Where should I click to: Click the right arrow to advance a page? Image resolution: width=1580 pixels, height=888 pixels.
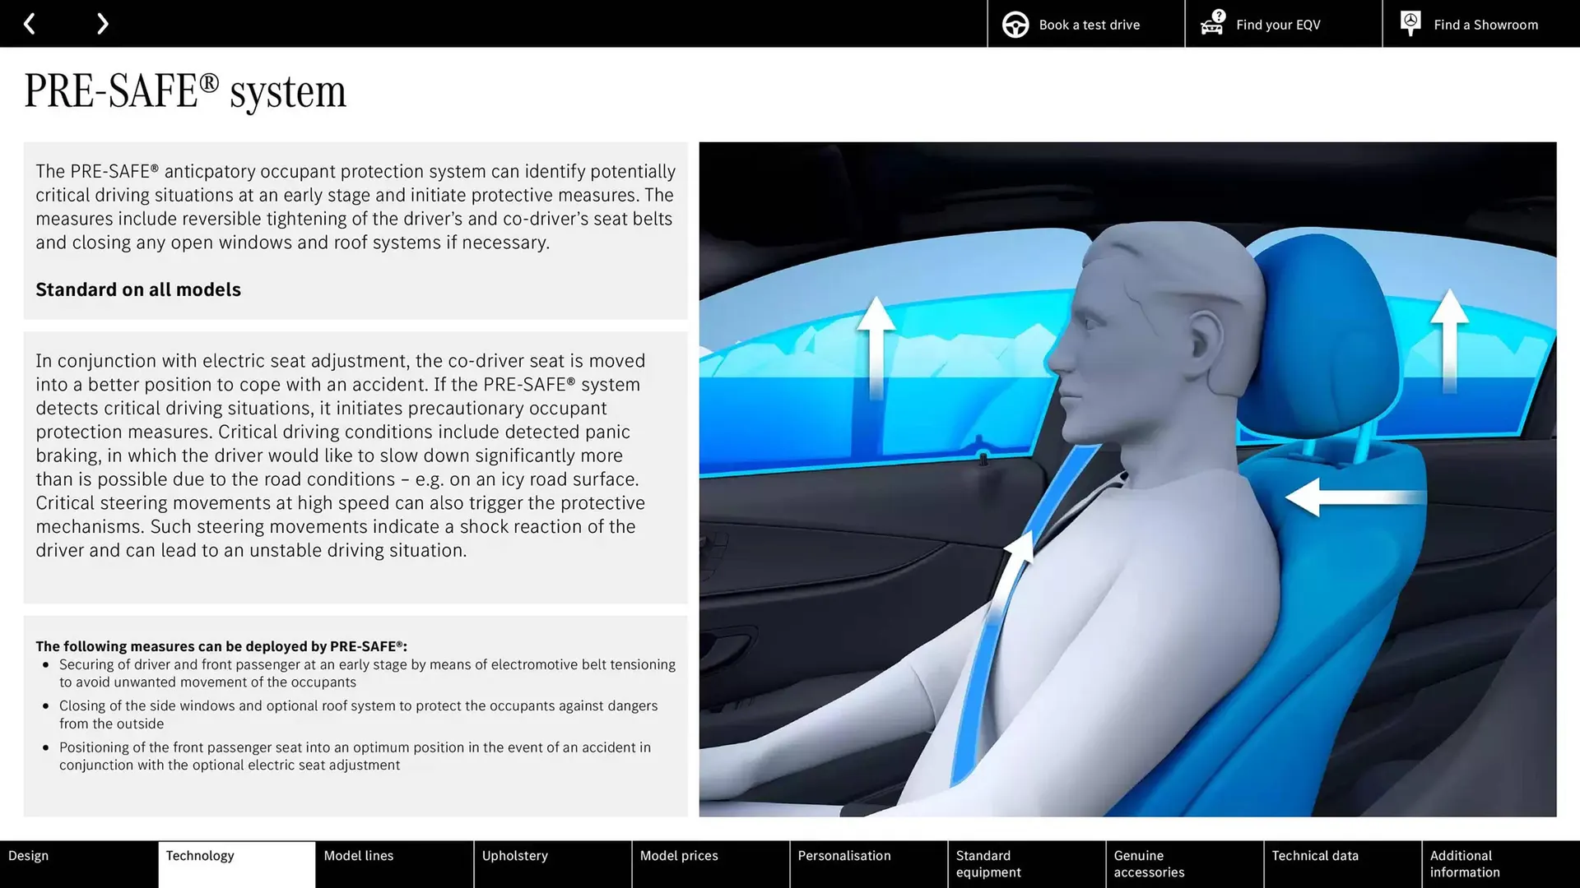point(102,23)
